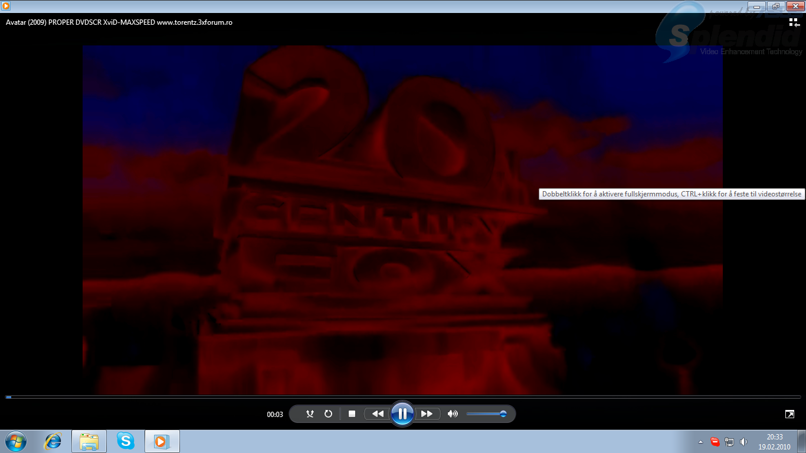
Task: Switch to Library view icon
Action: coord(794,22)
